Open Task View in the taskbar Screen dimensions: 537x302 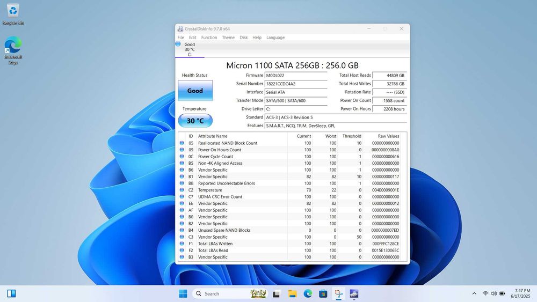coord(277,293)
